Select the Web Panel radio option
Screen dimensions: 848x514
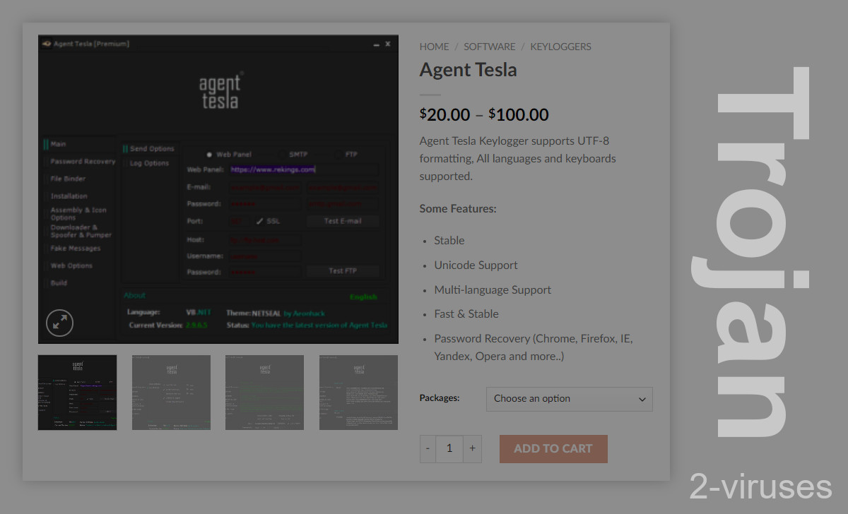(209, 154)
